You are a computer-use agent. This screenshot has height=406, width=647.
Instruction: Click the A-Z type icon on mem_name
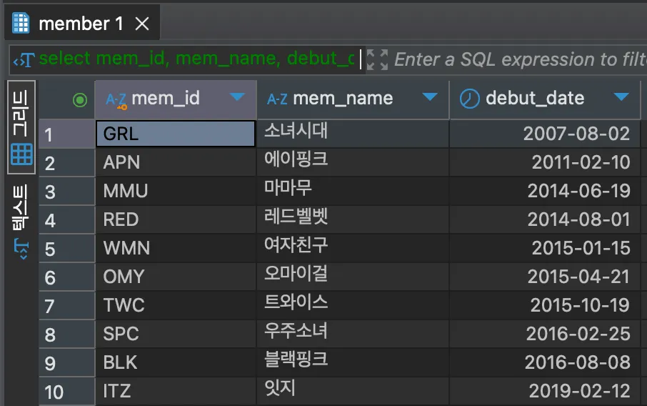point(277,99)
